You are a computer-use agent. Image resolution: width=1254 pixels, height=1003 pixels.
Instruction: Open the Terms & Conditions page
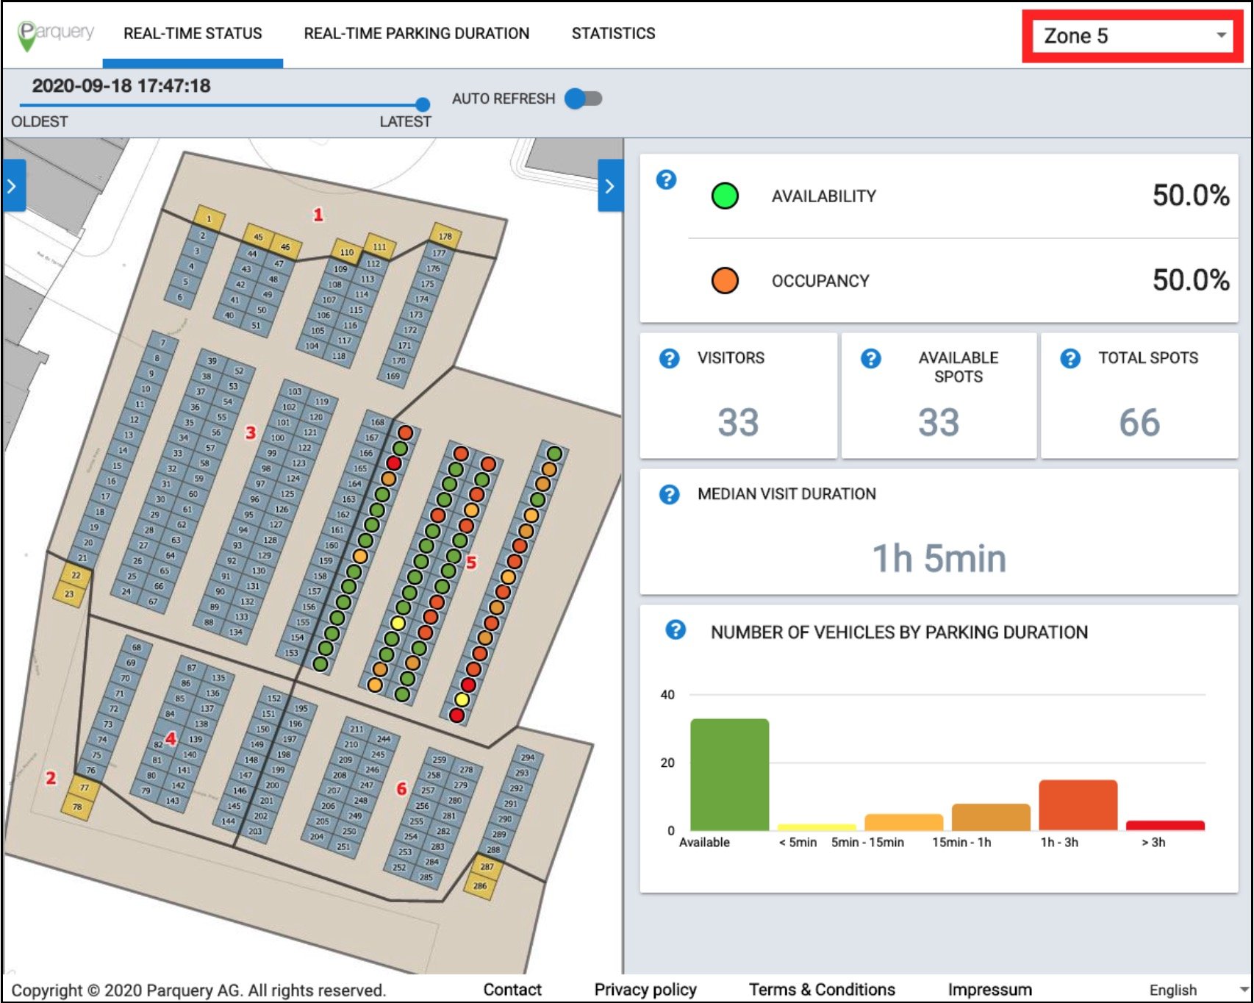[x=821, y=989]
